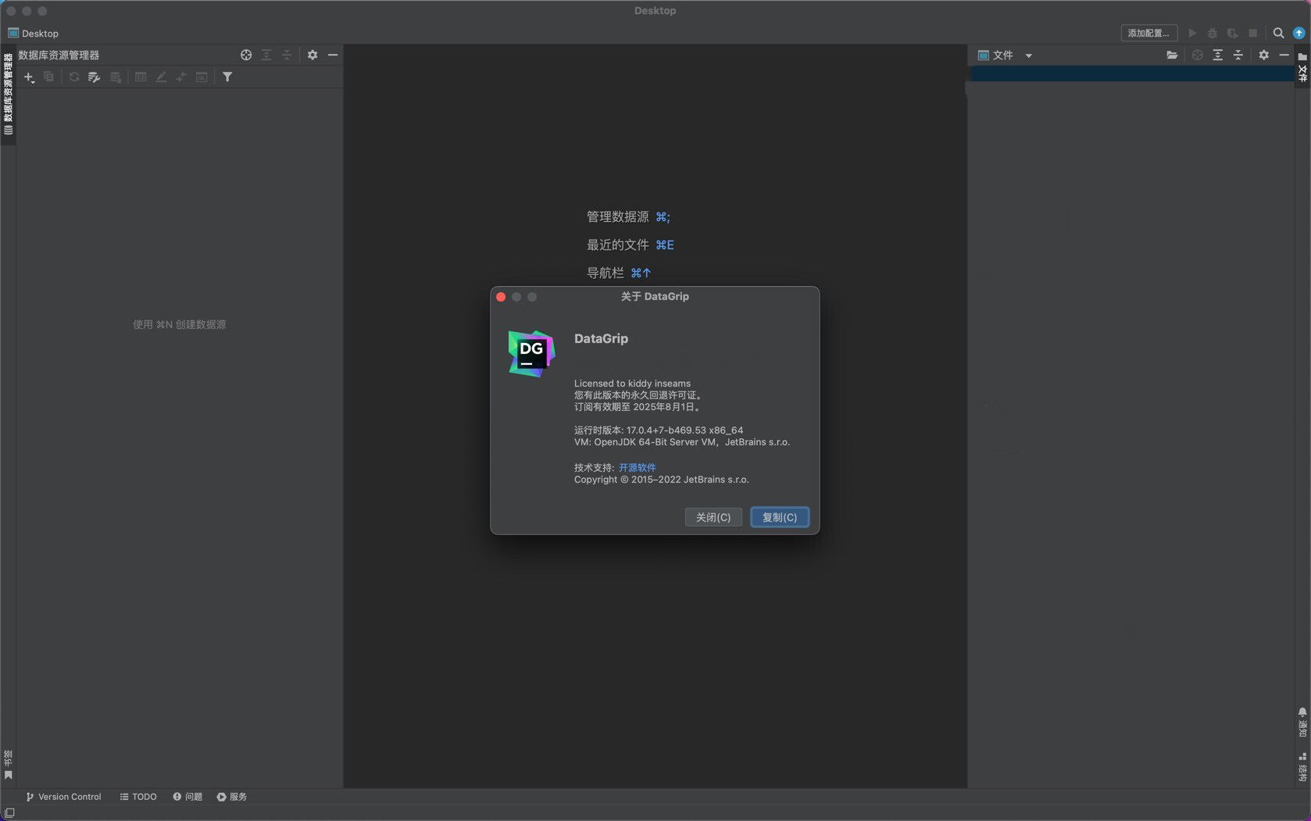This screenshot has height=821, width=1311.
Task: Click the 运行时版本 17.0.4+7 line
Action: click(x=659, y=430)
